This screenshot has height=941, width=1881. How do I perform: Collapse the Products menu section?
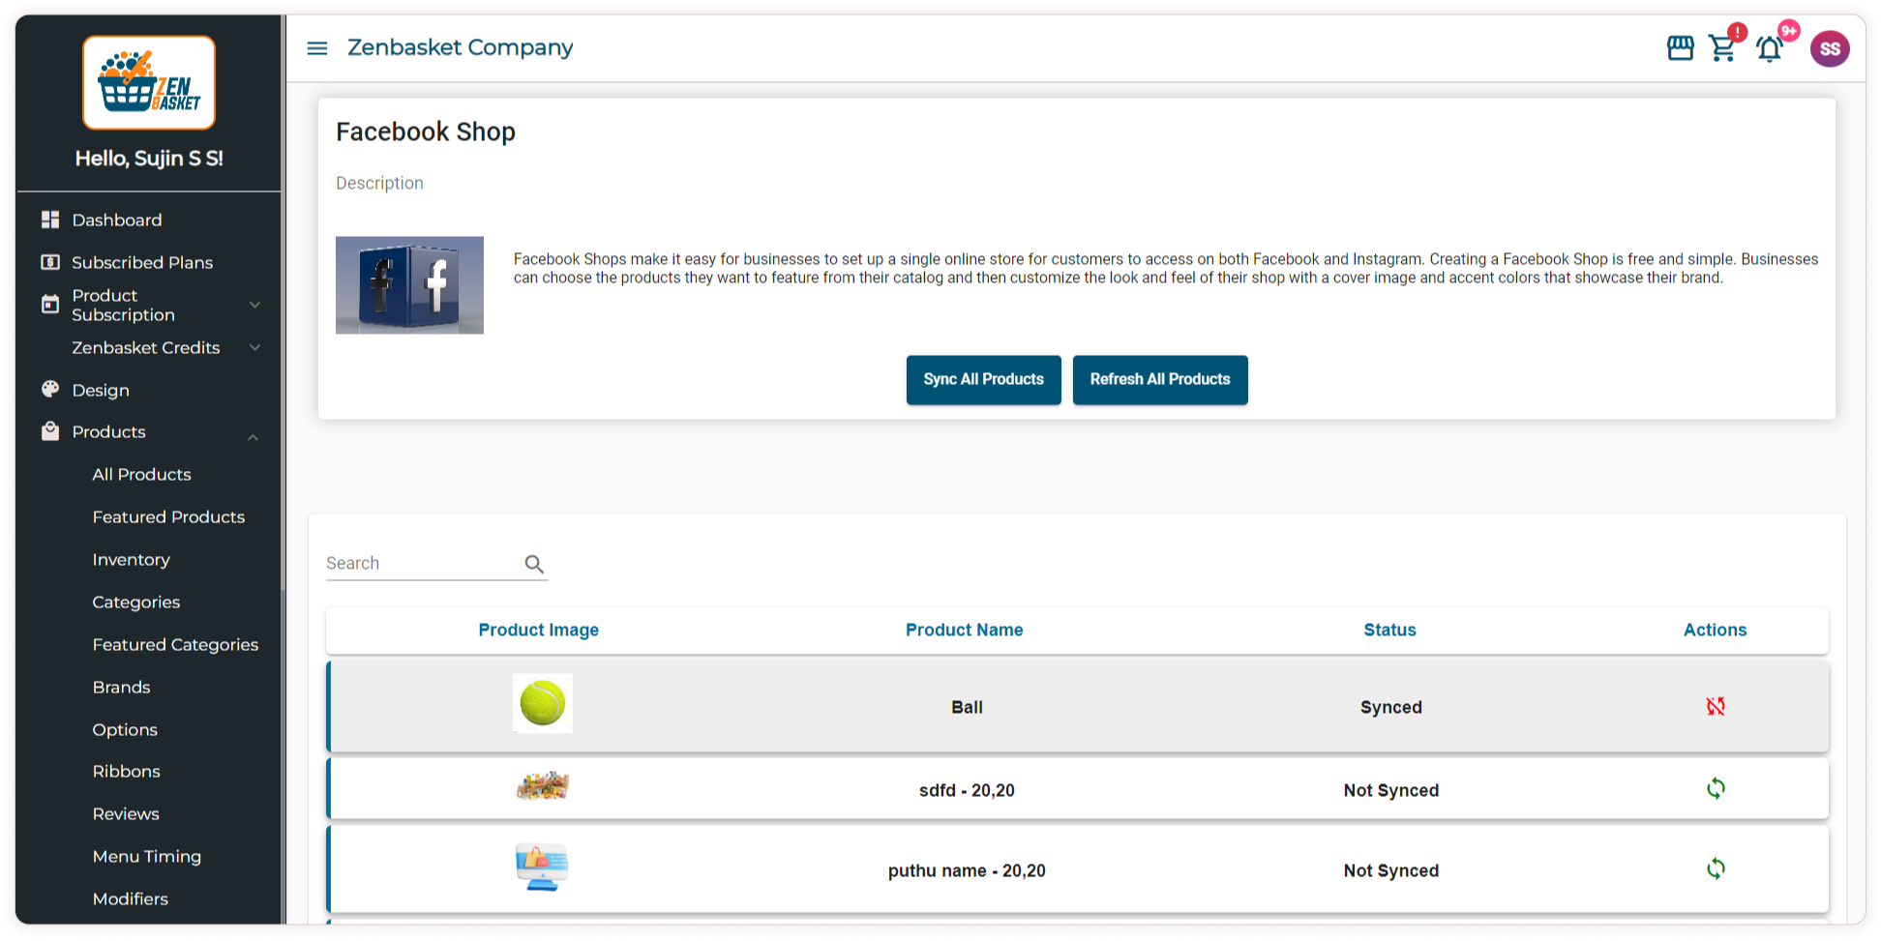[x=253, y=437]
